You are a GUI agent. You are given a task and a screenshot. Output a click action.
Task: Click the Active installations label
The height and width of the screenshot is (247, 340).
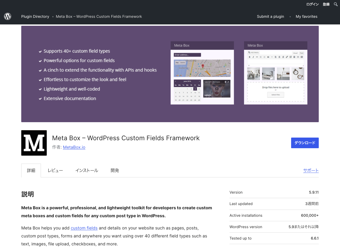click(x=246, y=215)
